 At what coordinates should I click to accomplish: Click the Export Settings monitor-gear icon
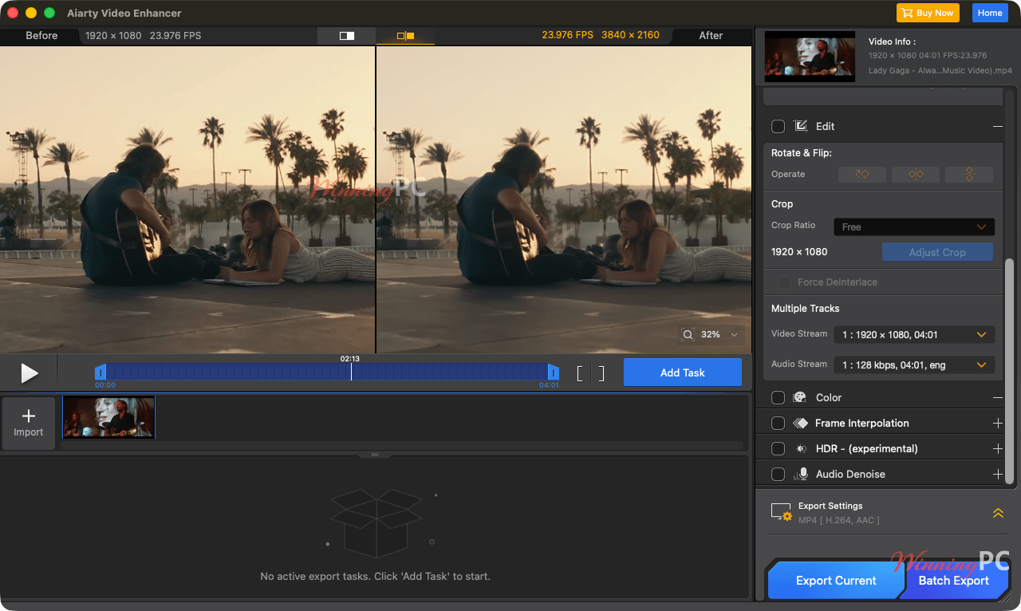click(x=782, y=512)
